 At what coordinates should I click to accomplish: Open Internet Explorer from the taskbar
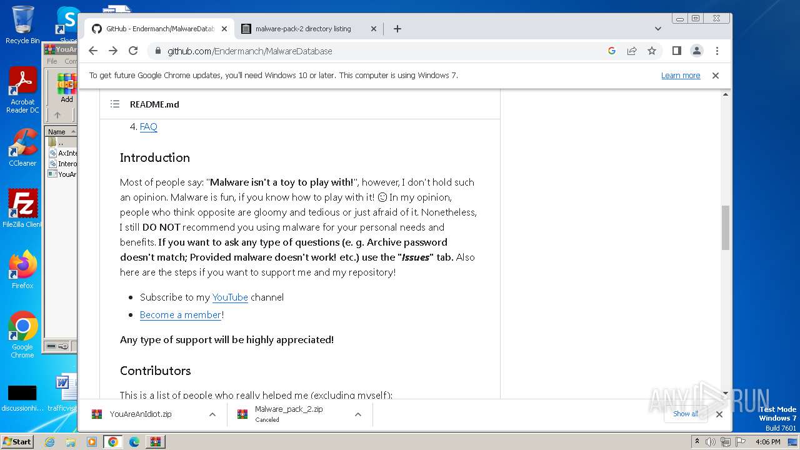(49, 442)
